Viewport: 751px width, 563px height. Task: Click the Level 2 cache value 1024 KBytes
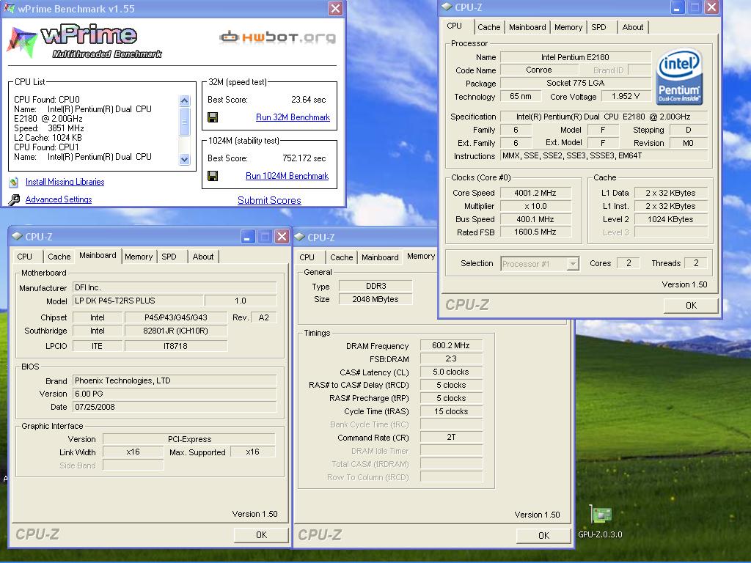tap(670, 219)
